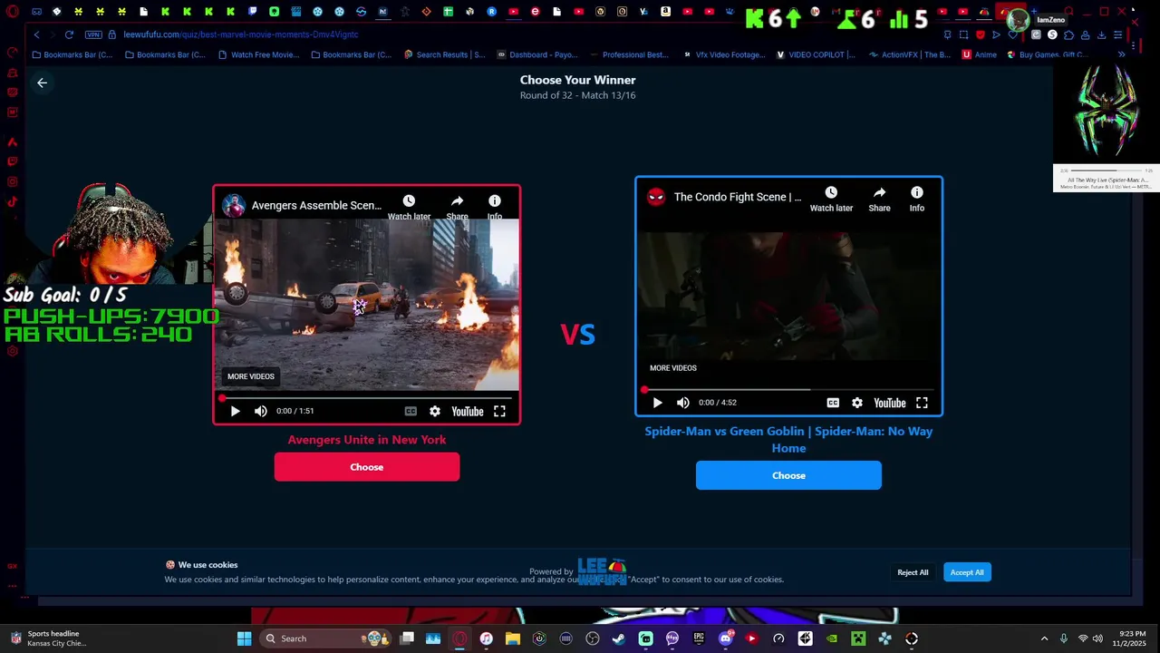The width and height of the screenshot is (1160, 653).
Task: Mute the Avengers Assemble video
Action: [x=261, y=411]
